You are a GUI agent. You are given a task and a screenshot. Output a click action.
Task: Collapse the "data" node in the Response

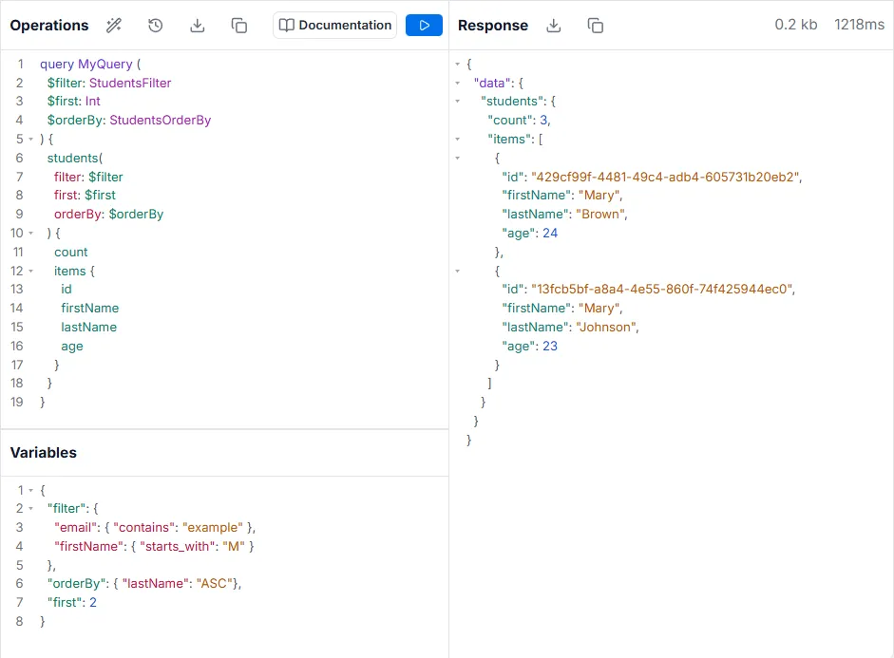tap(458, 83)
